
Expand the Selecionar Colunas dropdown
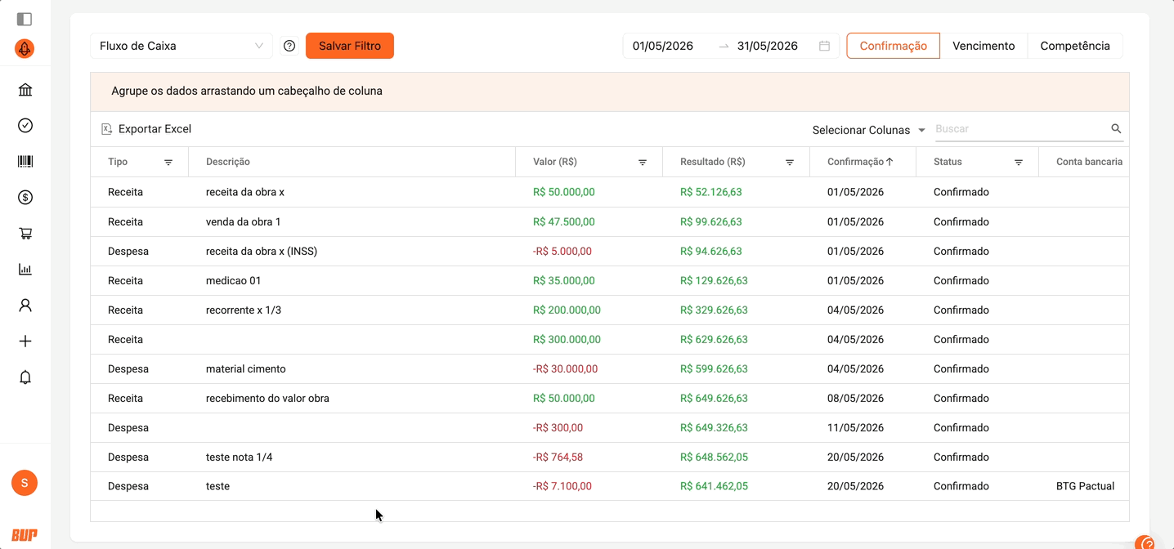tap(868, 130)
